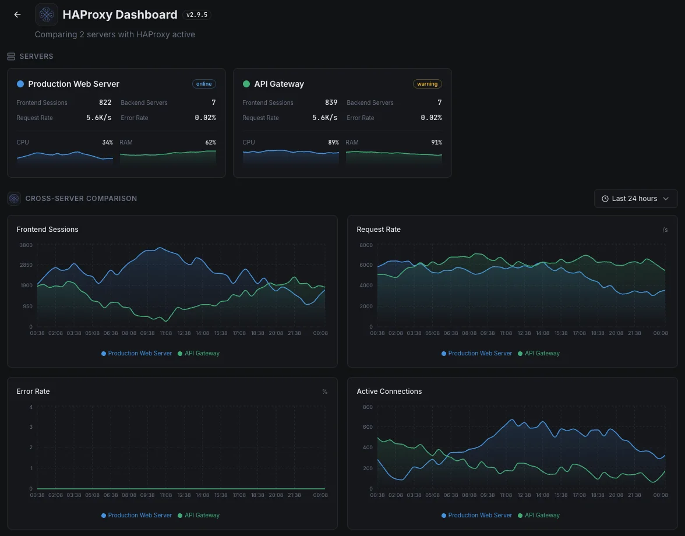Click API Gateway RAM sparkline
The height and width of the screenshot is (536, 685).
pyautogui.click(x=394, y=157)
